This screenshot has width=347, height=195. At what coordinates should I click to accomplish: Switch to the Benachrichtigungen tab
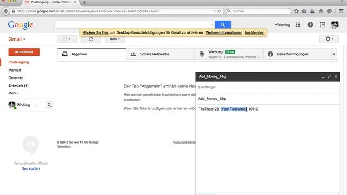click(x=298, y=54)
